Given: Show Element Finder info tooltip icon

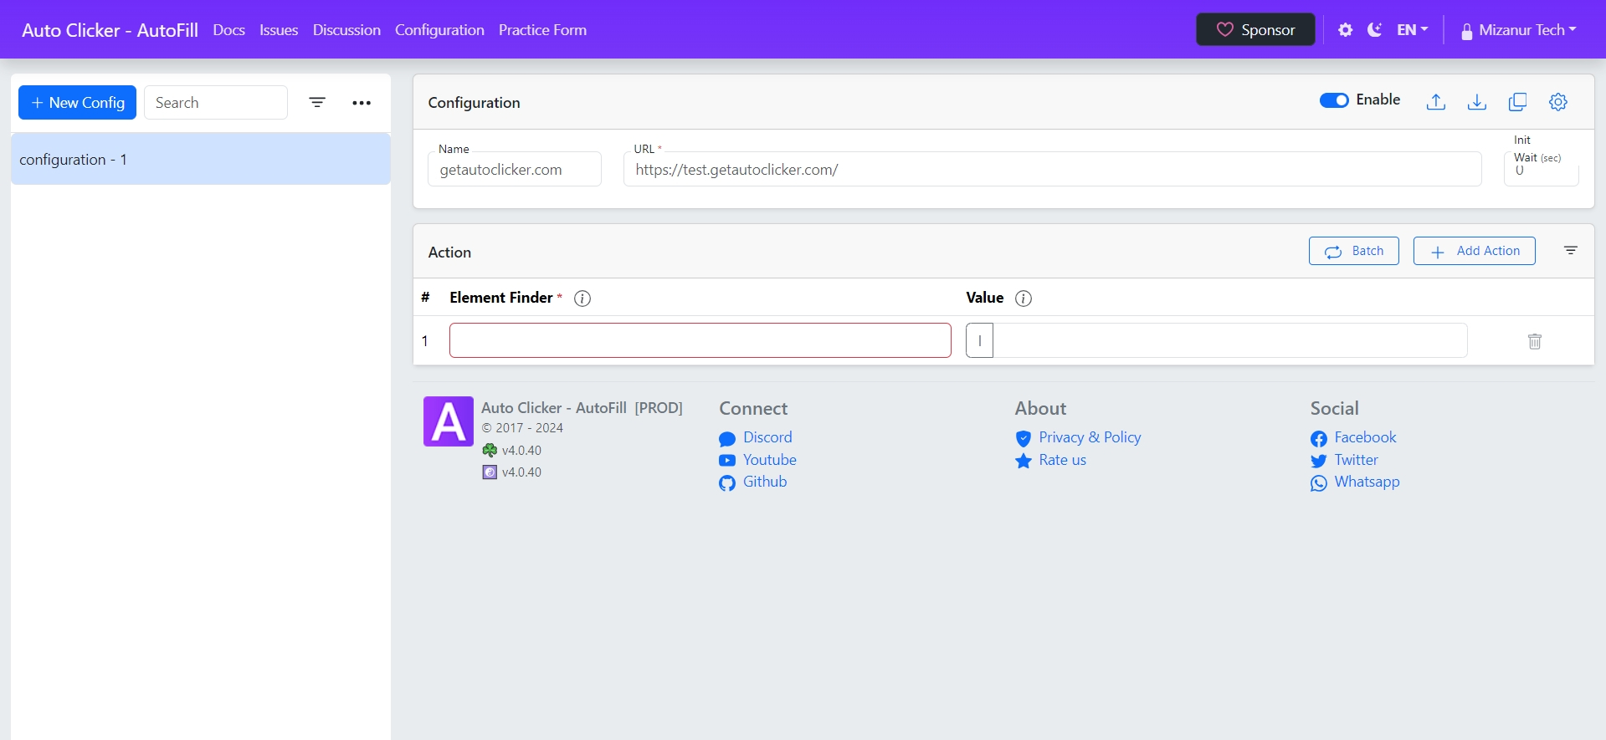Looking at the screenshot, I should (582, 299).
